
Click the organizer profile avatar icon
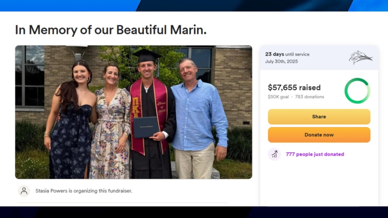(24, 191)
